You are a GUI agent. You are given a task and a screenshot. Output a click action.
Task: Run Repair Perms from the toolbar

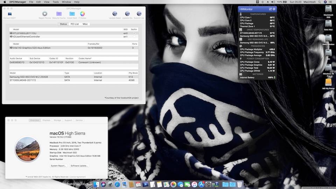click(x=44, y=14)
